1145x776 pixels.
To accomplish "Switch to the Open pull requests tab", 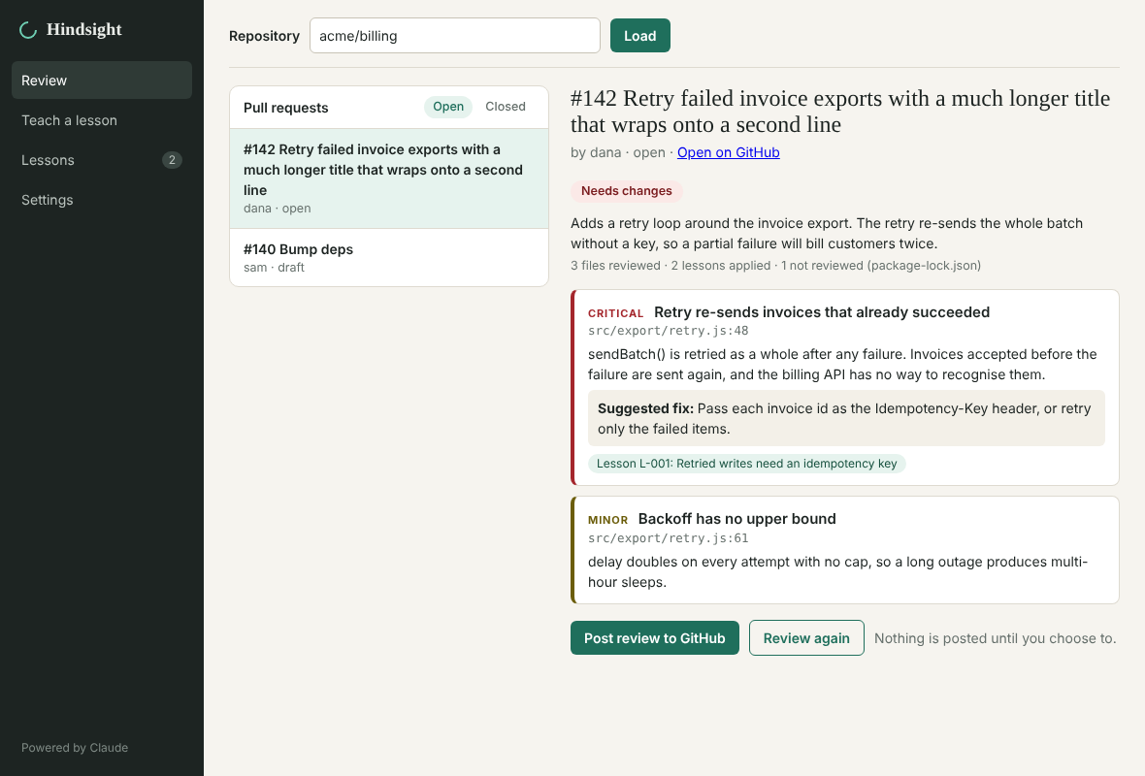I will click(x=447, y=107).
